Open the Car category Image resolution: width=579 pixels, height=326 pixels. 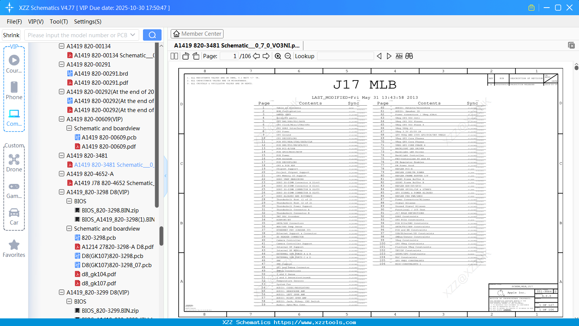click(14, 217)
